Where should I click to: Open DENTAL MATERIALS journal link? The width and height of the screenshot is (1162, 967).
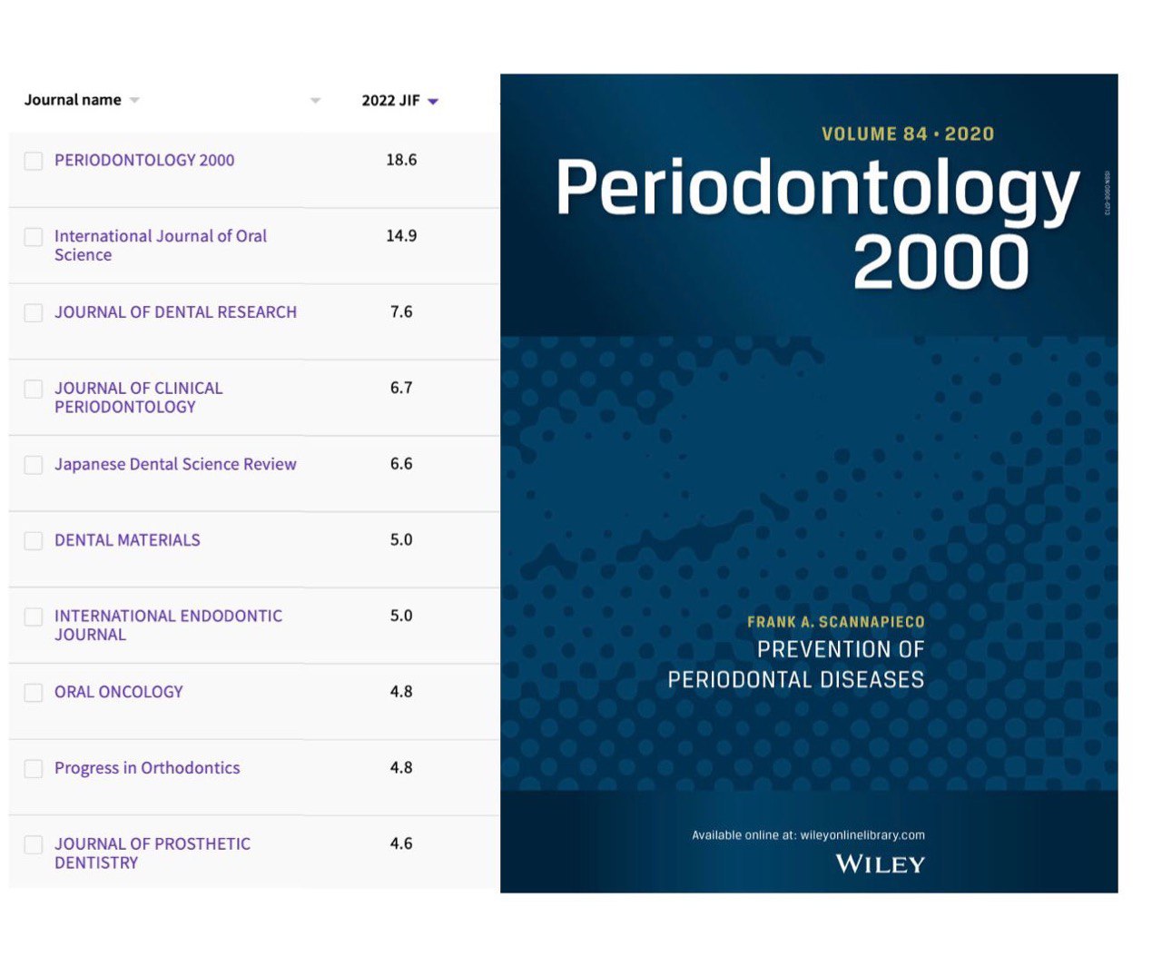pos(127,540)
